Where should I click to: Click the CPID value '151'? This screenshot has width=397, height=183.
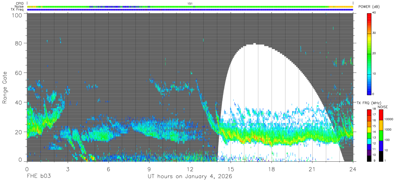[x=190, y=4]
